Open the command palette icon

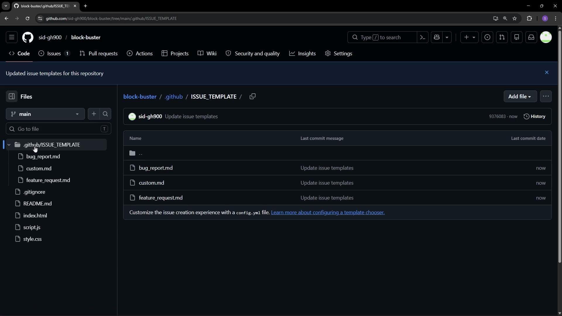[x=422, y=37]
